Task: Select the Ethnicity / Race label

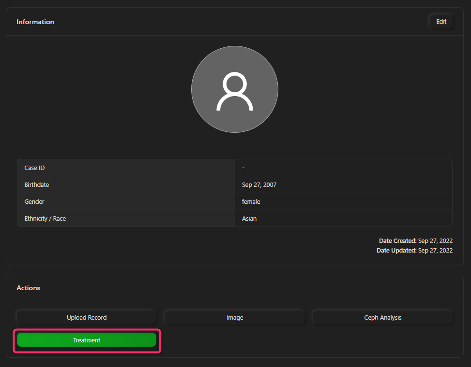Action: [x=45, y=218]
